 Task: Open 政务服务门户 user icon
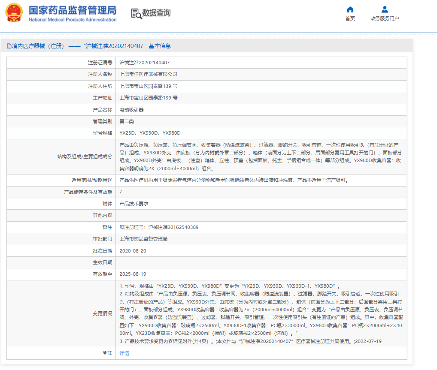385,9
